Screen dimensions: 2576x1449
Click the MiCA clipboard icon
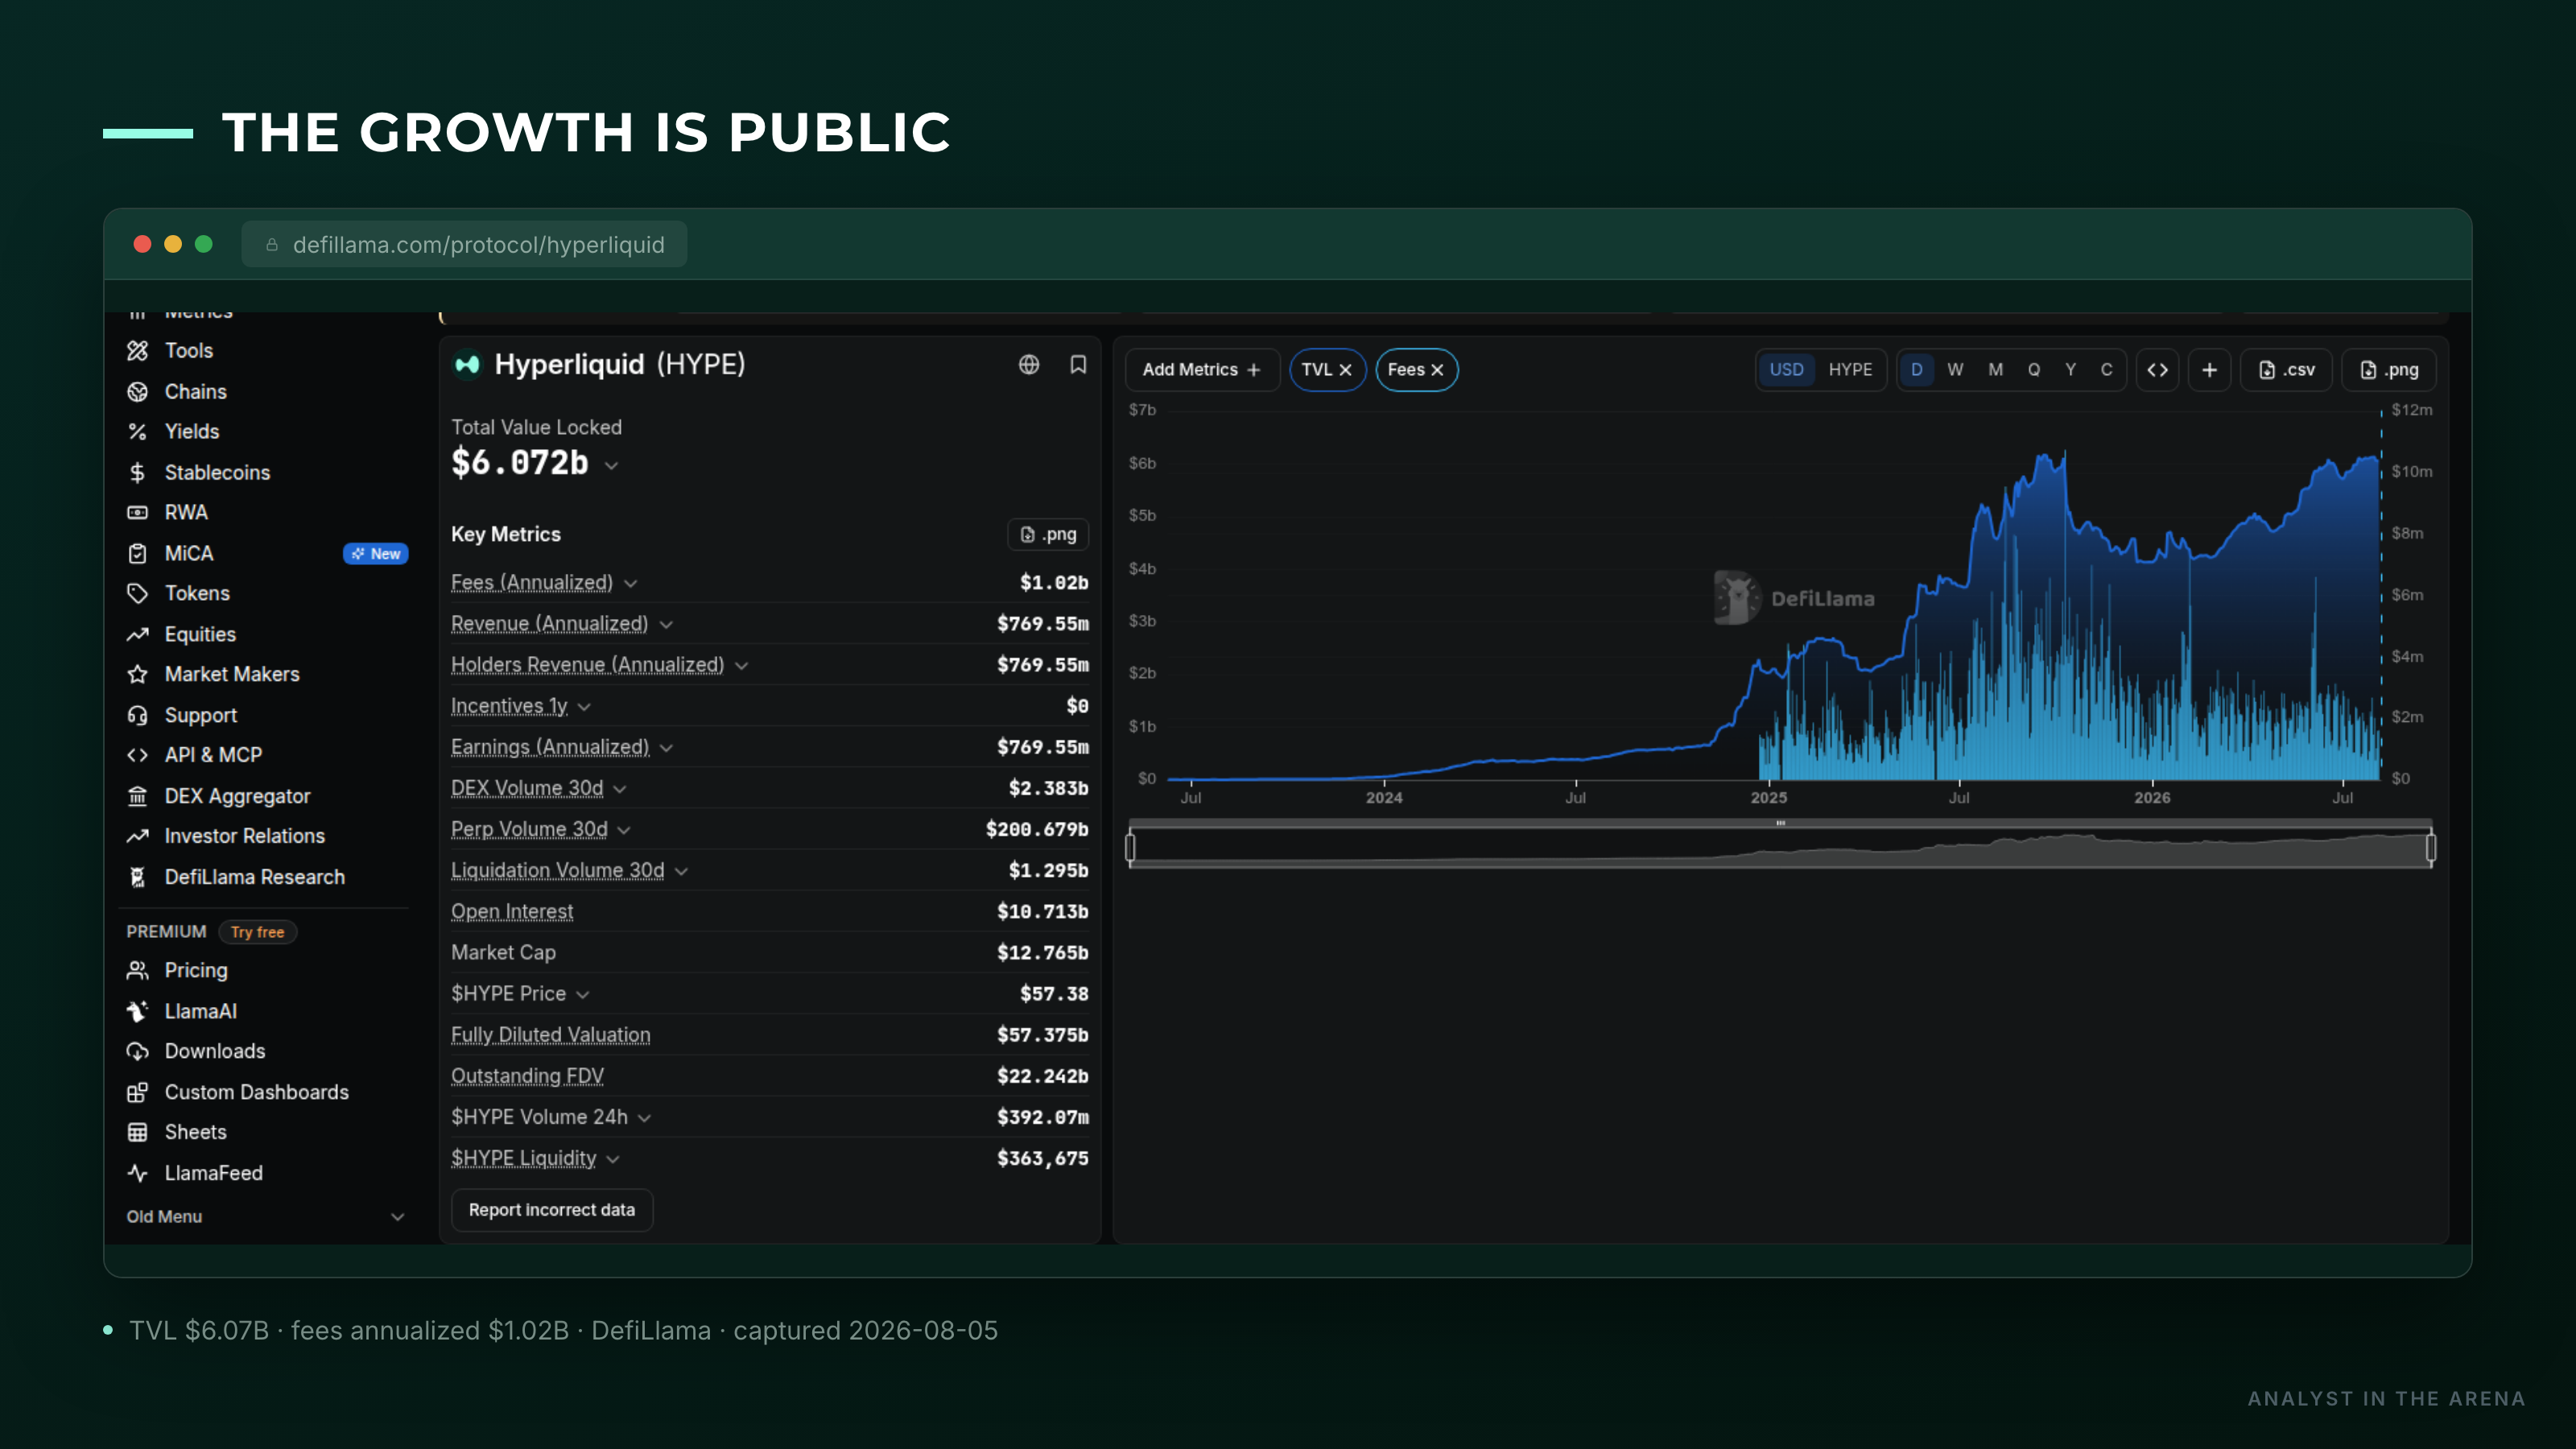point(138,553)
